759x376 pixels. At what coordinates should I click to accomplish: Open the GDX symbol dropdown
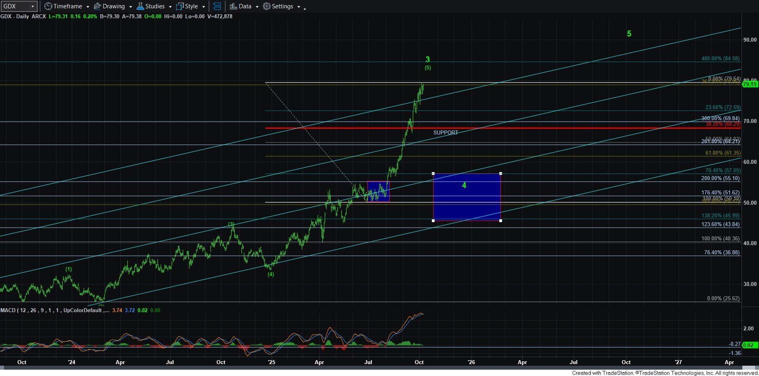tap(33, 6)
